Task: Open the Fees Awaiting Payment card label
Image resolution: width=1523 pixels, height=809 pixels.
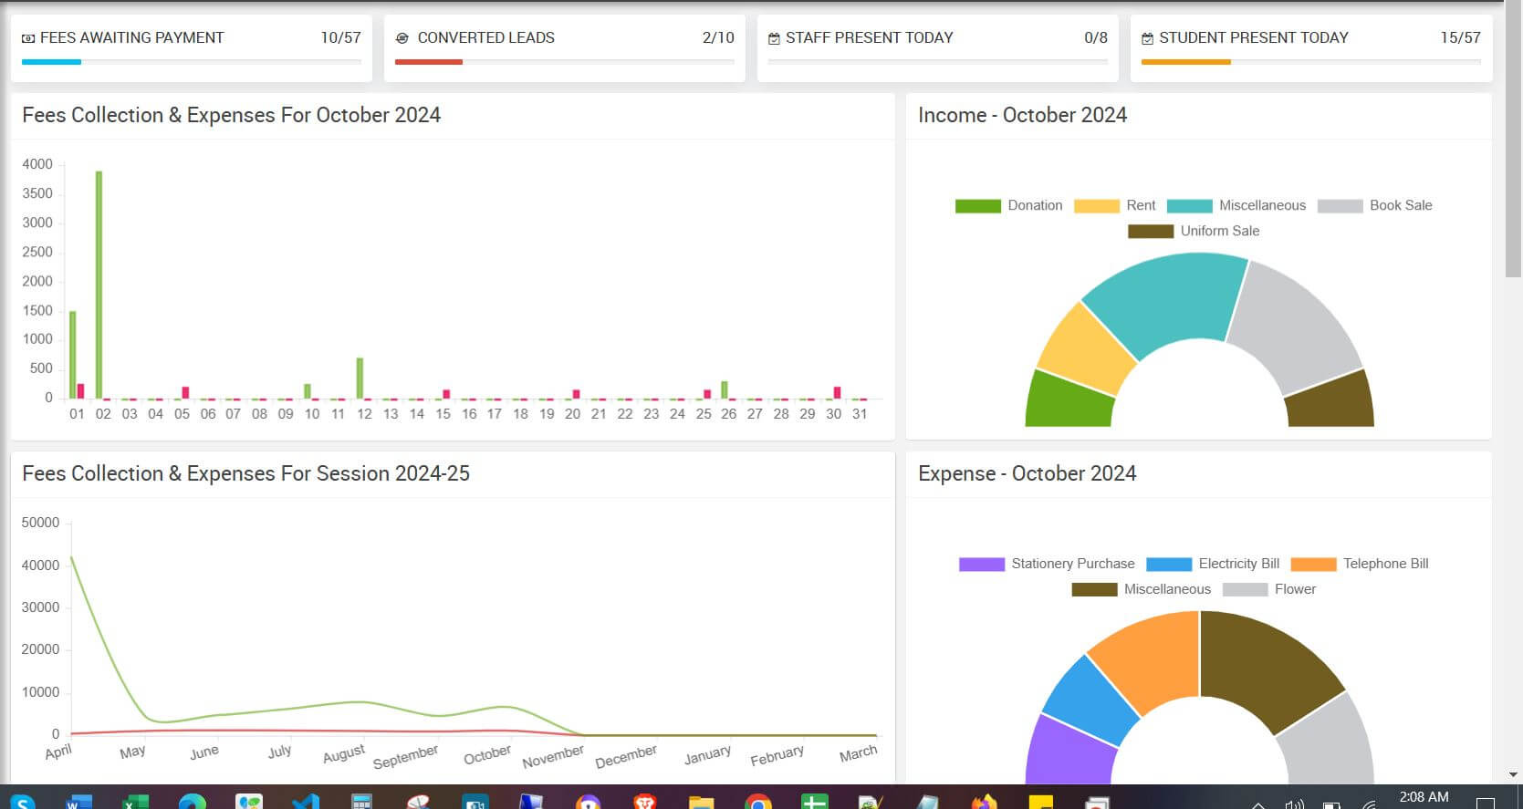Action: (x=131, y=38)
